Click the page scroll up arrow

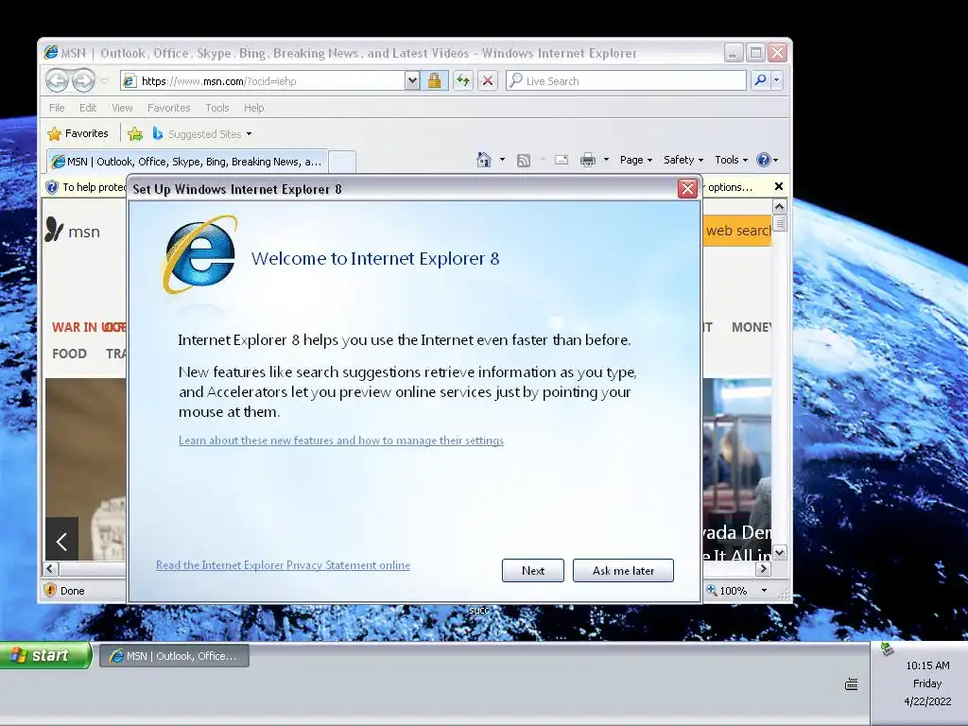pos(779,207)
